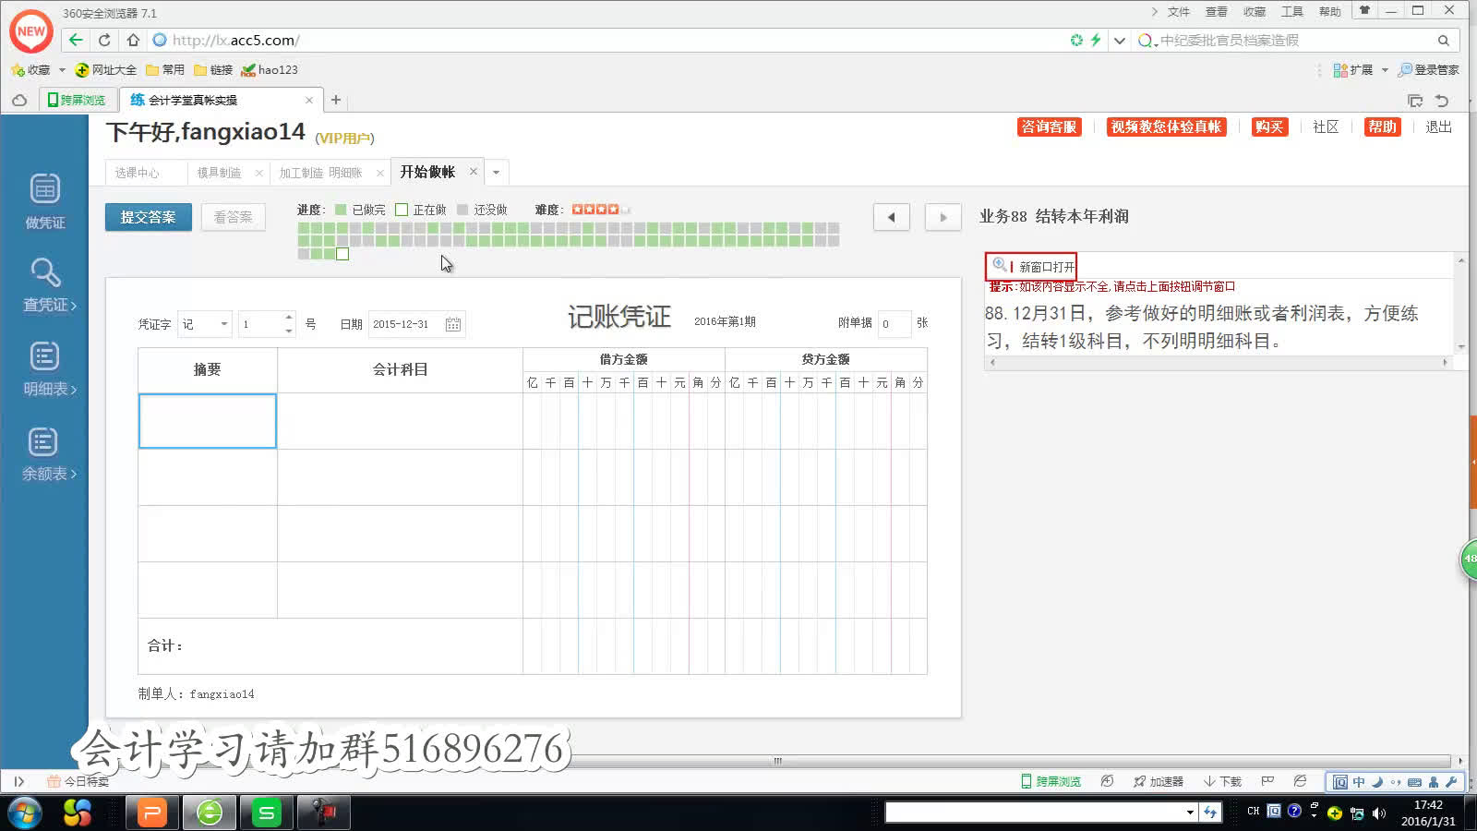Open the calendar icon beside the date field
Viewport: 1477px width, 831px height.
453,324
